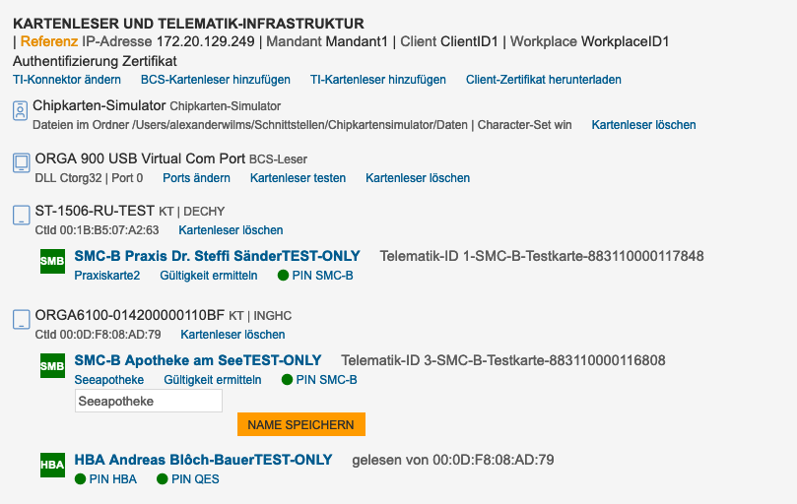Click the green SMB icon for Praxis

pyautogui.click(x=52, y=261)
